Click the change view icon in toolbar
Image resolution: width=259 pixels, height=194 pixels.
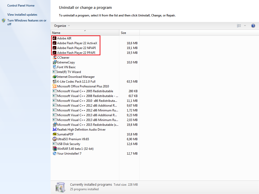pyautogui.click(x=239, y=26)
